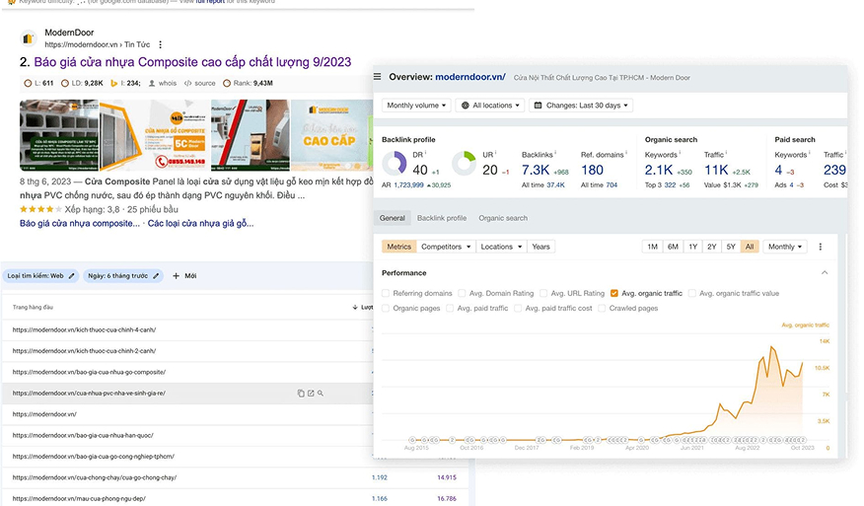Enable Avg. URL Rating checkbox
Image resolution: width=864 pixels, height=506 pixels.
coord(543,293)
